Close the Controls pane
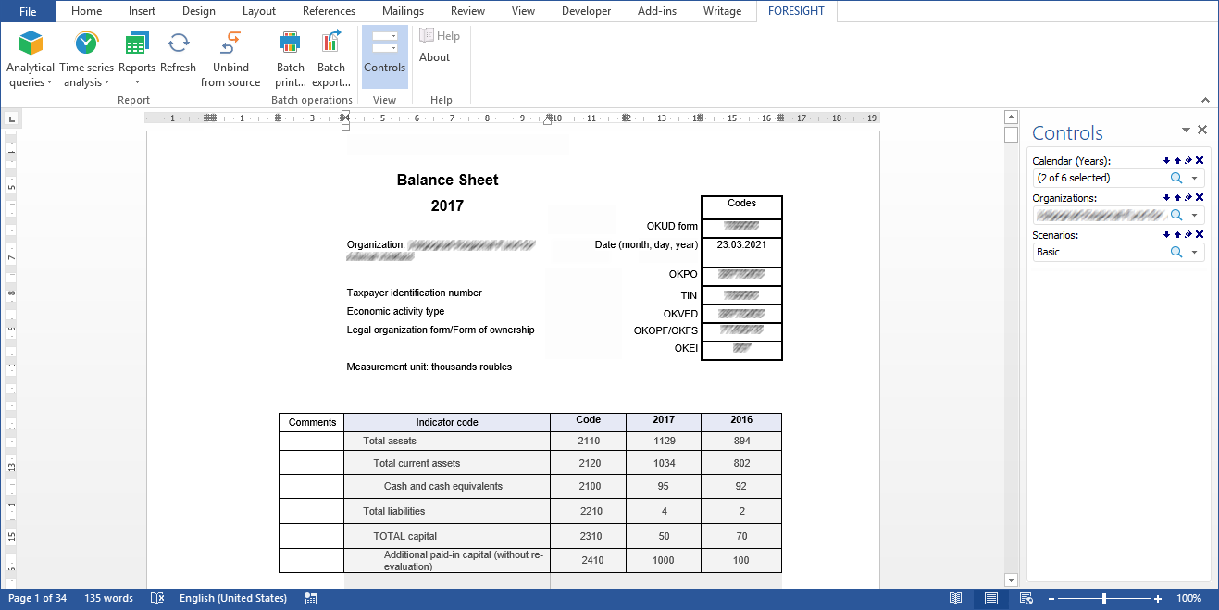The height and width of the screenshot is (610, 1219). [x=1202, y=131]
